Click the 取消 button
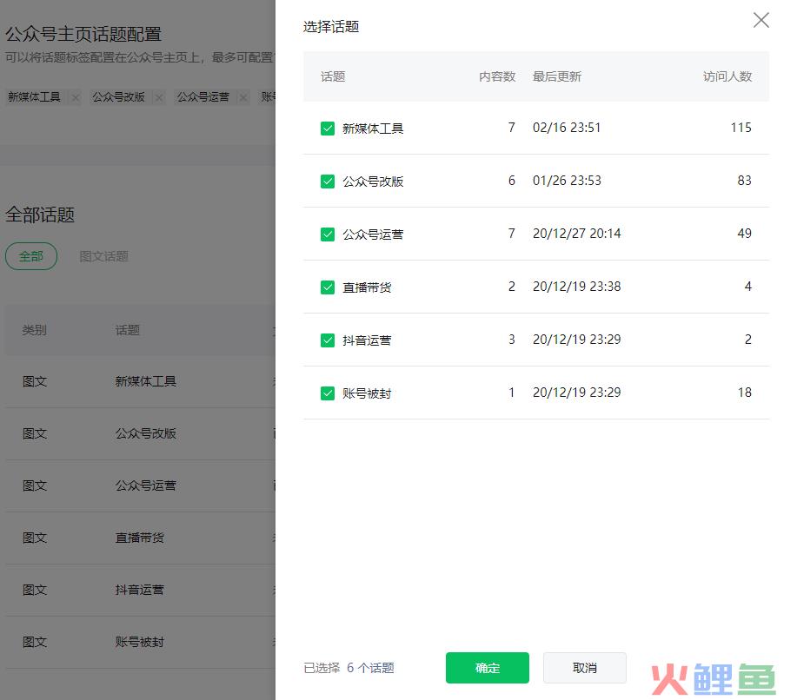 (585, 668)
